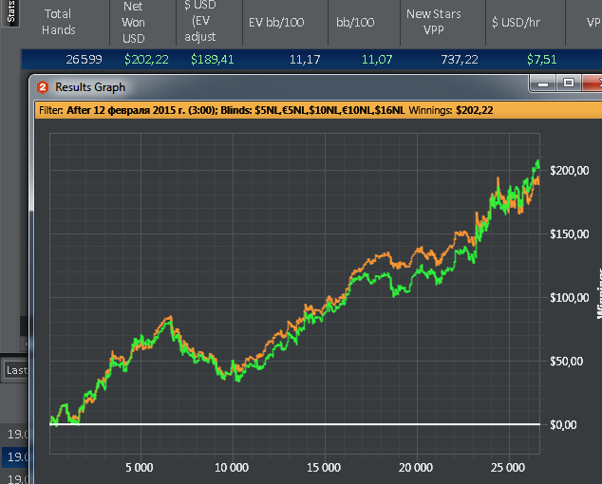This screenshot has width=602, height=484.
Task: Sort by New Stars VPP column header
Action: click(434, 22)
